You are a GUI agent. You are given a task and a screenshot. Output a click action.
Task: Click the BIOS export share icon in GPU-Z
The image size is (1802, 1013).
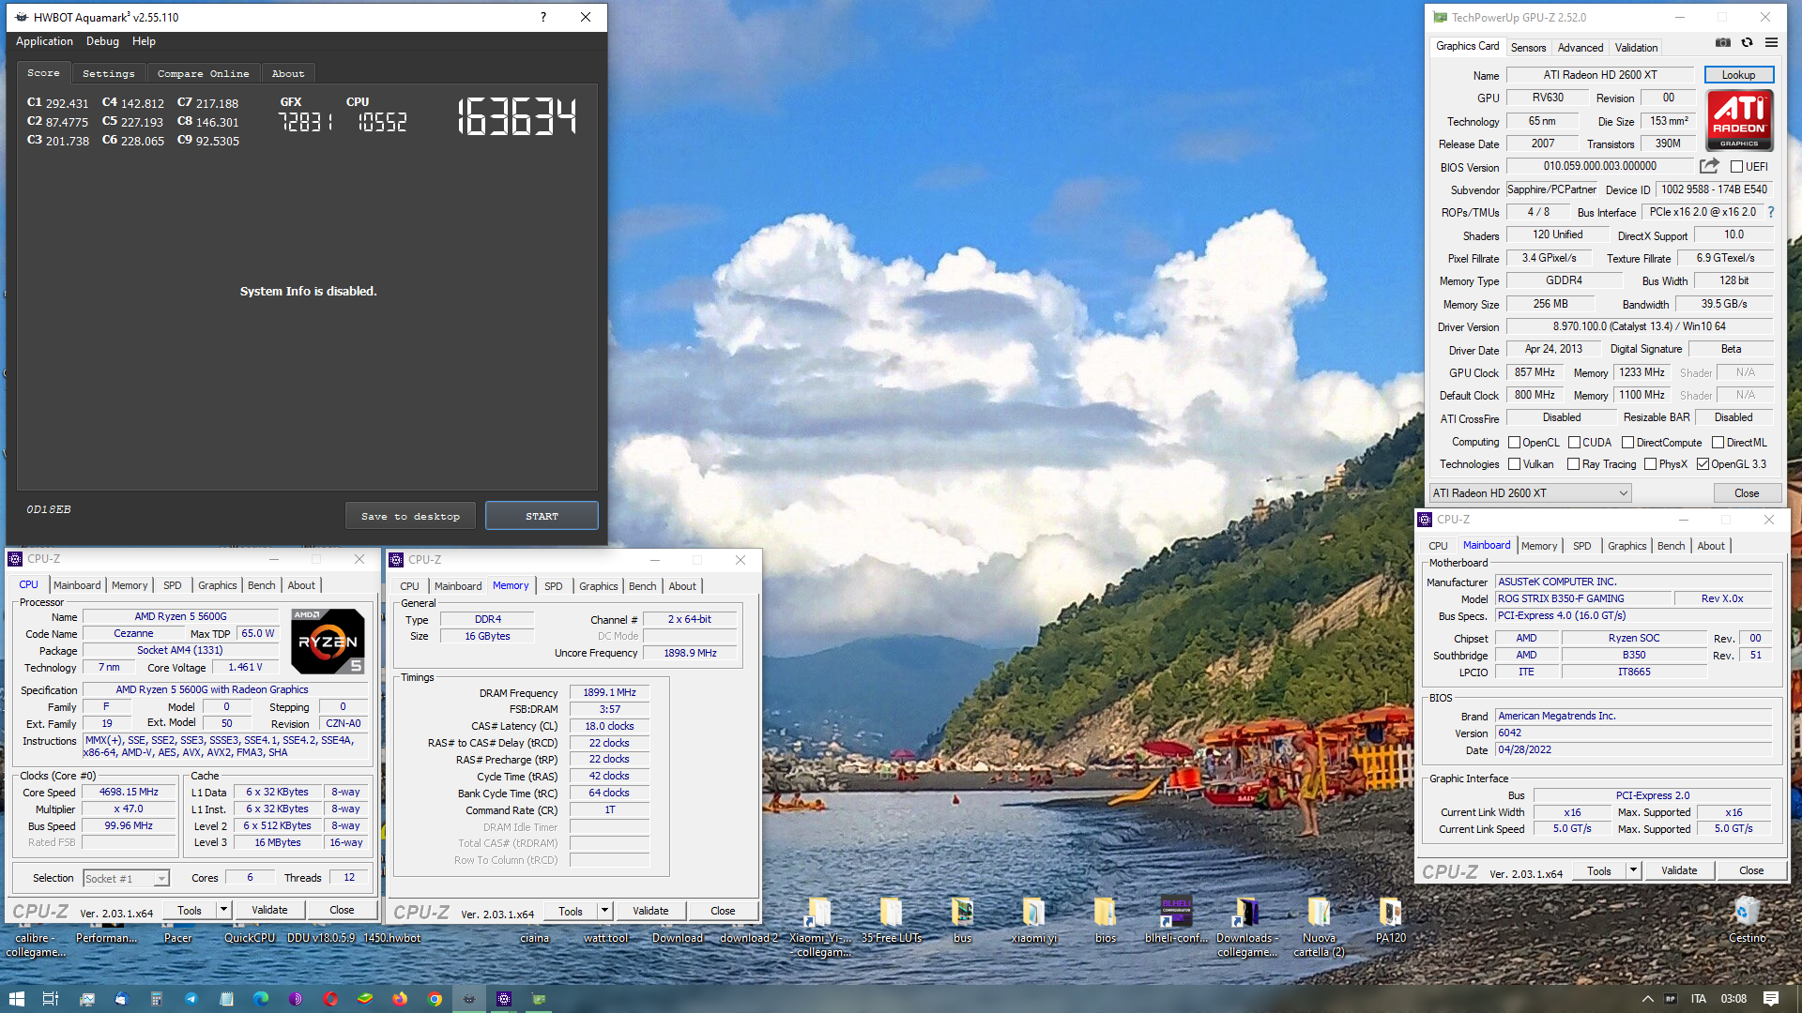pyautogui.click(x=1709, y=166)
